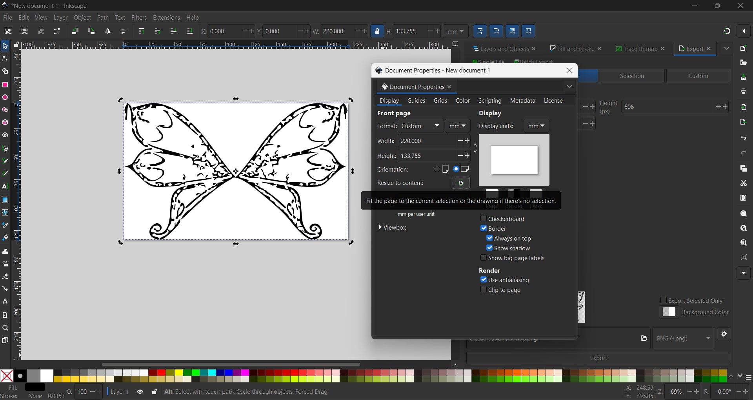Select the Star and polygon tool
Screen dimensions: 753x400
point(5,110)
